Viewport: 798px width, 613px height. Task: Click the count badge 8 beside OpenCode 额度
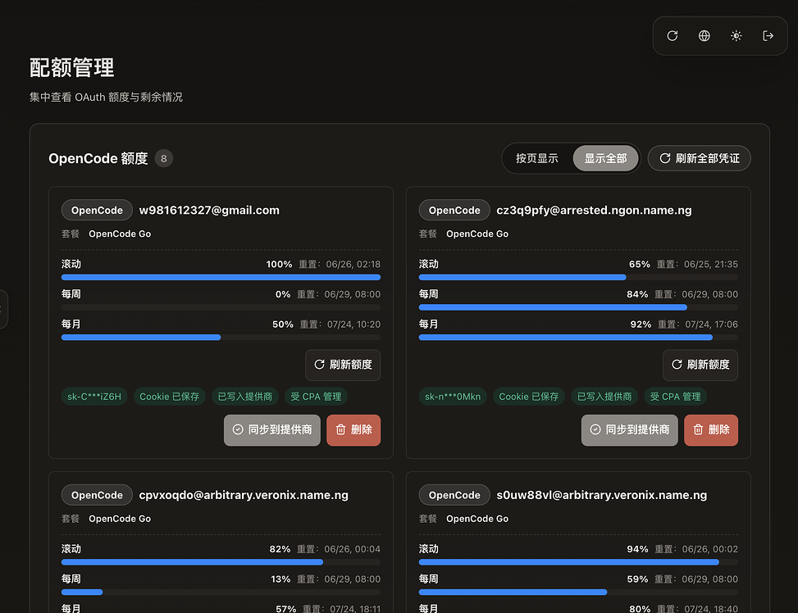click(x=163, y=158)
